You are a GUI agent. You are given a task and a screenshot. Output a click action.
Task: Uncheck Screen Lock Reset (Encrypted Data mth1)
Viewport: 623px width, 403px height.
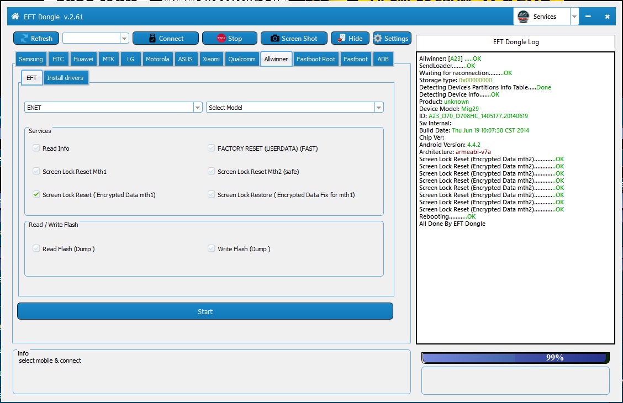(x=36, y=194)
